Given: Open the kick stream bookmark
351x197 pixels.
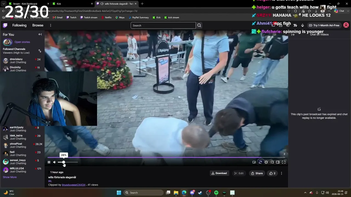Looking at the screenshot, I should tap(171, 18).
